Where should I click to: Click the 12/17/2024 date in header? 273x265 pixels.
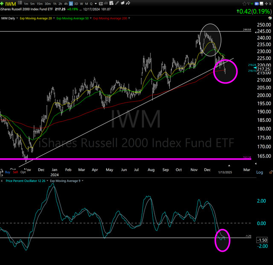click(x=91, y=9)
